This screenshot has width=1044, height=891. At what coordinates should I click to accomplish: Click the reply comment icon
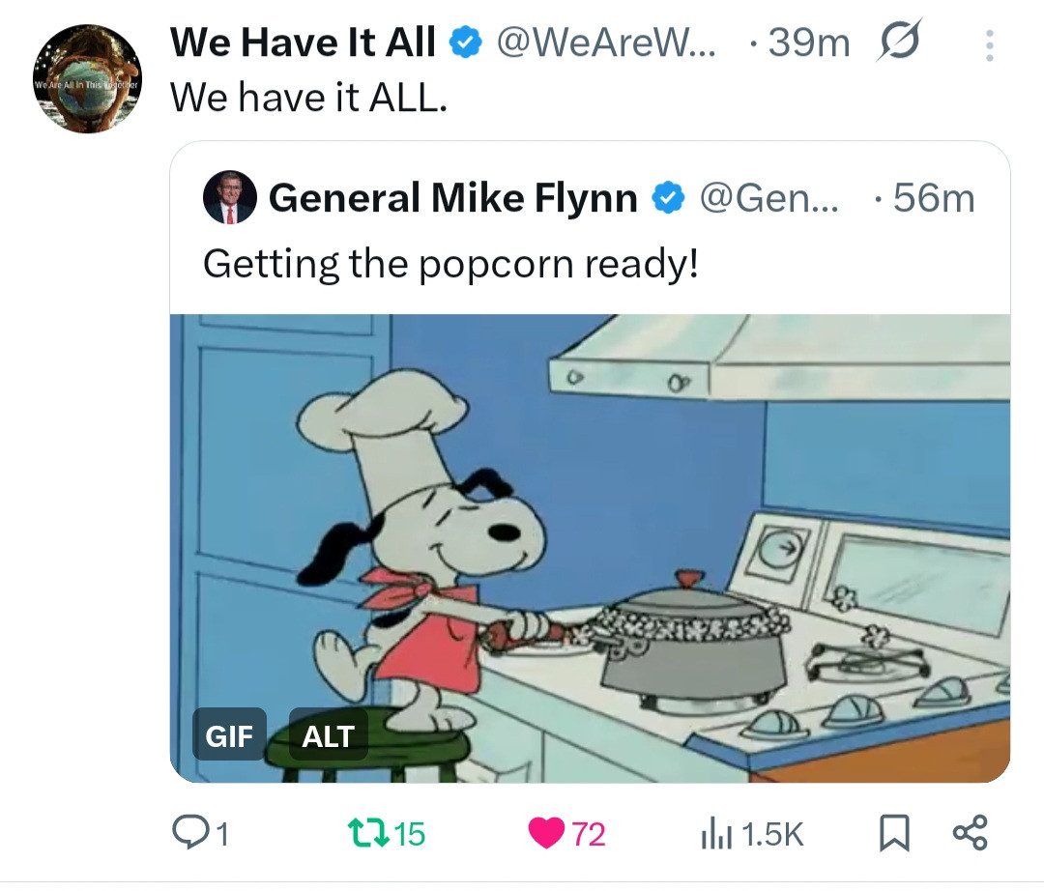(187, 832)
